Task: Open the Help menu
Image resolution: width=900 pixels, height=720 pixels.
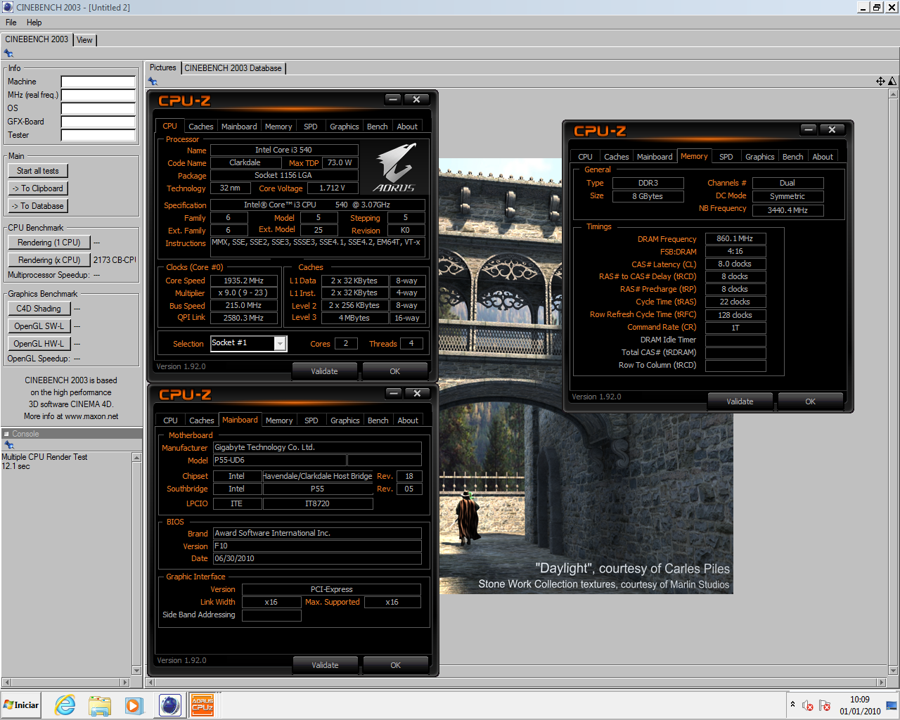Action: [x=34, y=22]
